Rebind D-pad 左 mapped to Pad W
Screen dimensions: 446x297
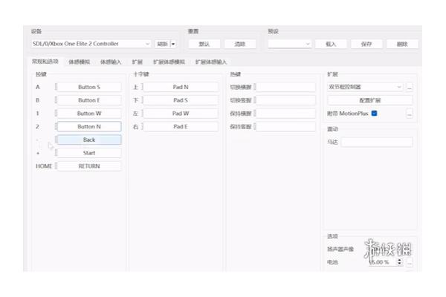[x=181, y=114]
